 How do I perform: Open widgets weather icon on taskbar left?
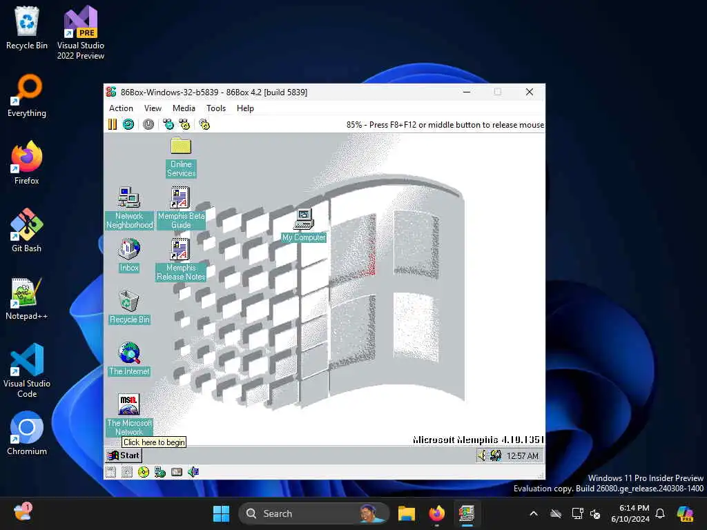(23, 513)
